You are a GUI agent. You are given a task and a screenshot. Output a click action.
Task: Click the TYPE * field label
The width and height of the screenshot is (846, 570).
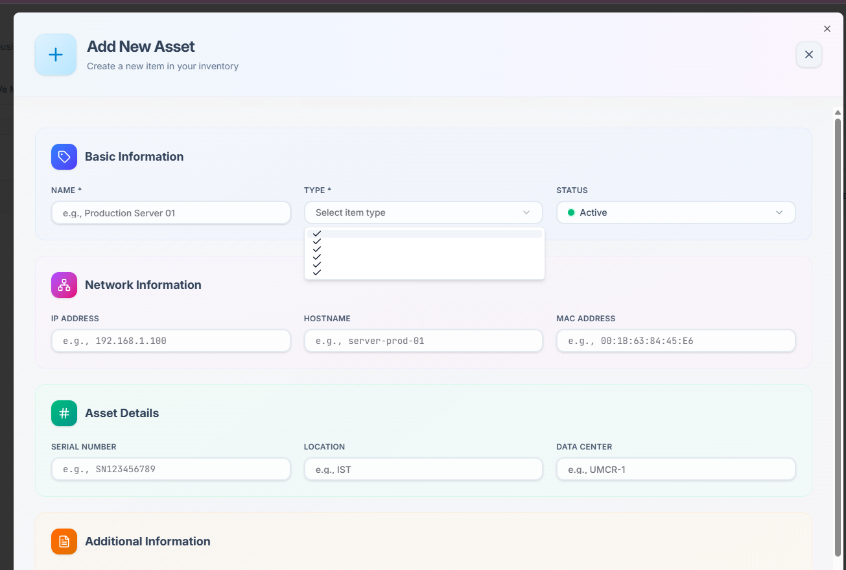(318, 190)
